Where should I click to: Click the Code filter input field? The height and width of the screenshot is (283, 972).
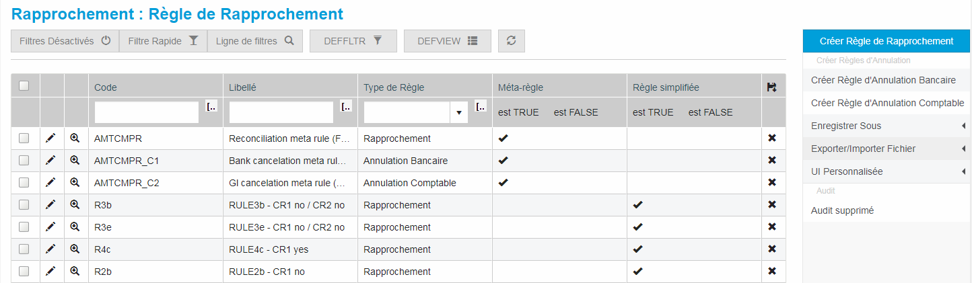click(147, 113)
